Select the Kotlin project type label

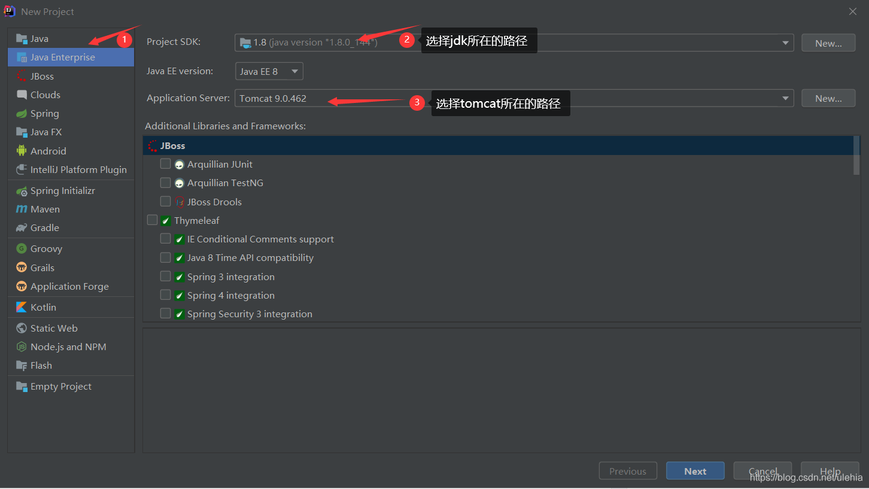(44, 307)
